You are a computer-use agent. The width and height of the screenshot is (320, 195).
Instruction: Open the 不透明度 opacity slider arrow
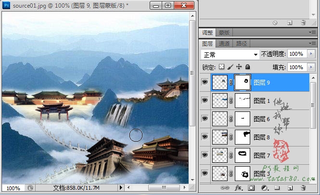click(x=311, y=54)
